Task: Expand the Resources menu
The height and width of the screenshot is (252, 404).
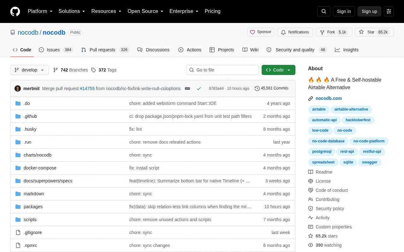Action: coord(106,11)
